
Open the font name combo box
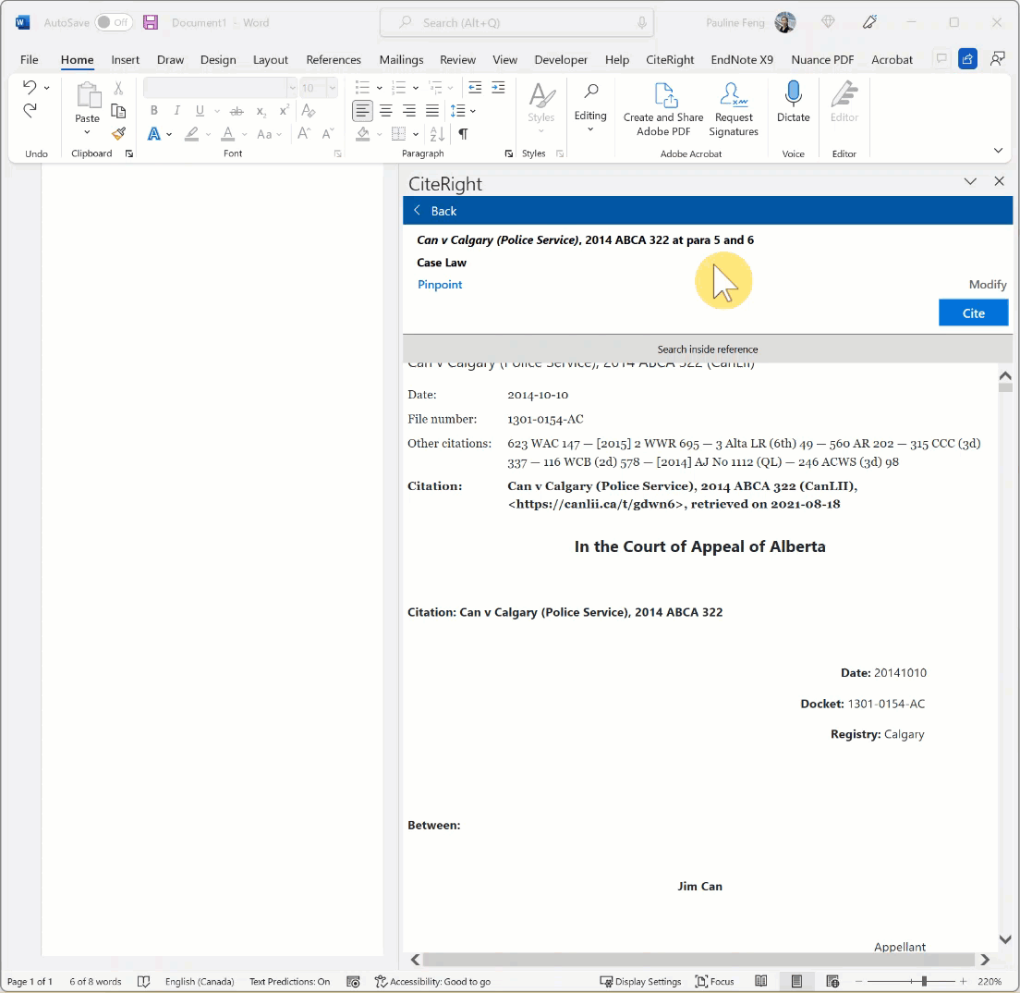click(x=220, y=88)
